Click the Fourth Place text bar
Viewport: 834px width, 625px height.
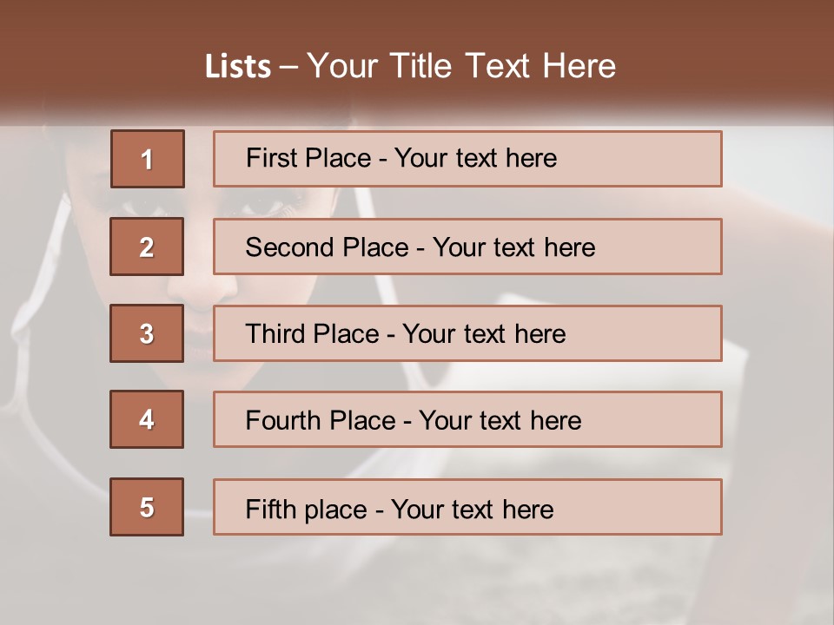point(467,419)
